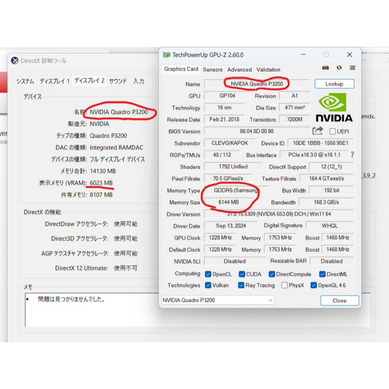Click the GPU-Z refresh icon
This screenshot has width=389, height=389.
(339, 68)
